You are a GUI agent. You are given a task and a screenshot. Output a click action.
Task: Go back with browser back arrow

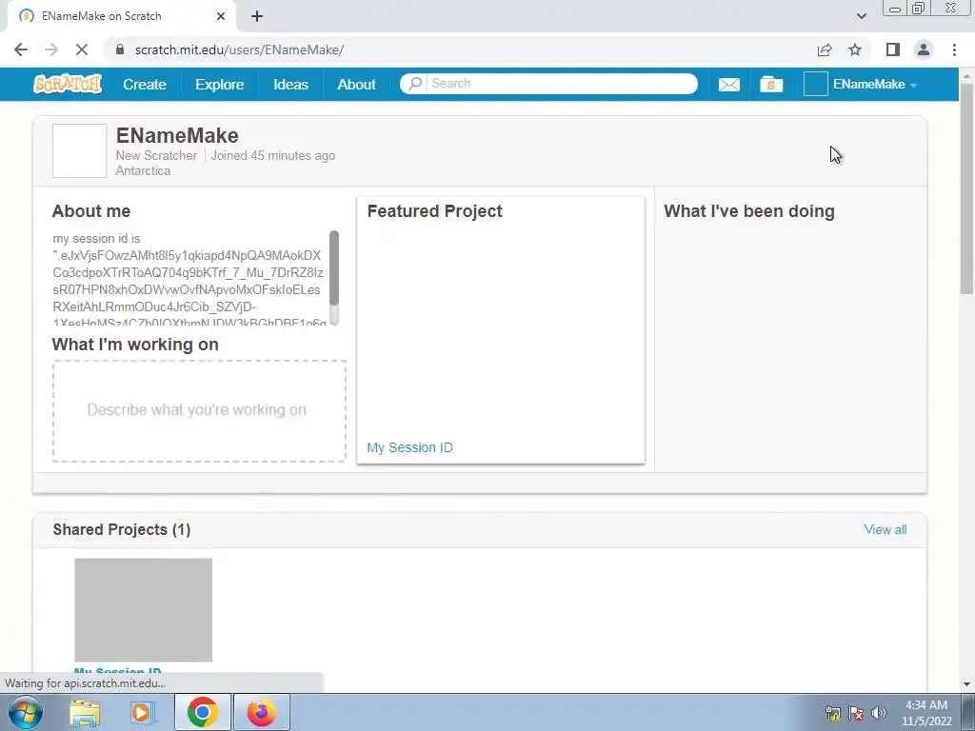point(21,49)
